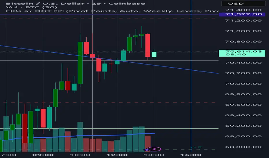This screenshot has width=269, height=158.
Task: Click the tallest volume bar at 10:30
Action: click(x=80, y=137)
